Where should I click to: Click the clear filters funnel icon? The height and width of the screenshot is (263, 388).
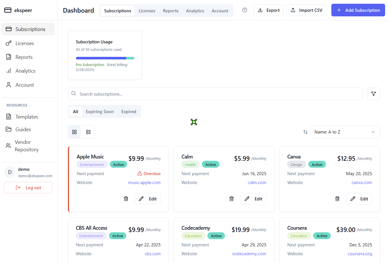pos(373,94)
